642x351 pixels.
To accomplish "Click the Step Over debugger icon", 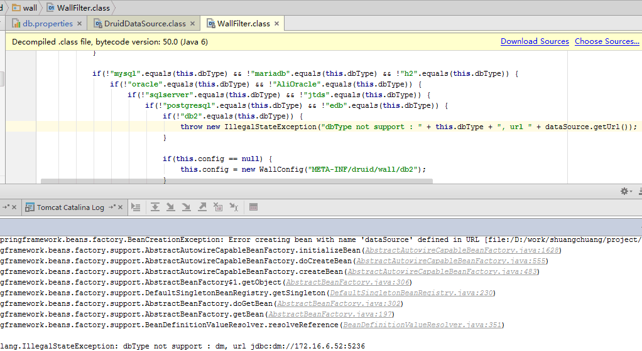I will pyautogui.click(x=155, y=207).
